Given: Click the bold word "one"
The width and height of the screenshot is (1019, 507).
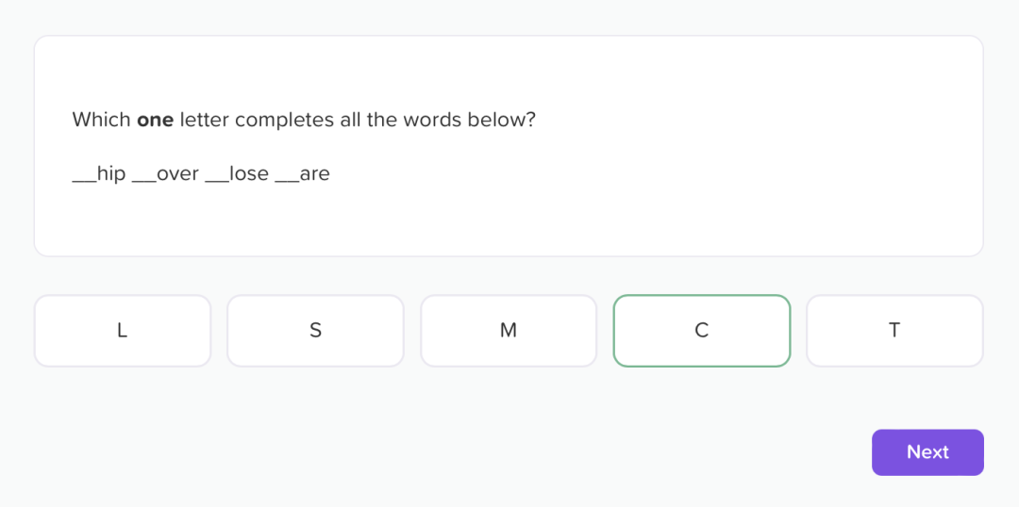Looking at the screenshot, I should point(155,121).
